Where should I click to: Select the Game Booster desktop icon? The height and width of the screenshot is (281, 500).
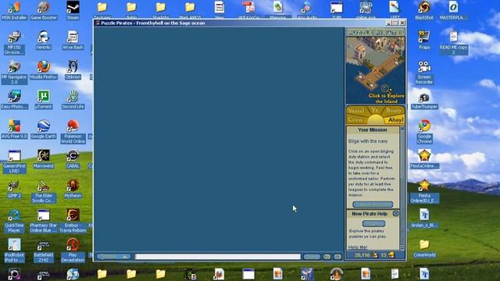tap(44, 10)
